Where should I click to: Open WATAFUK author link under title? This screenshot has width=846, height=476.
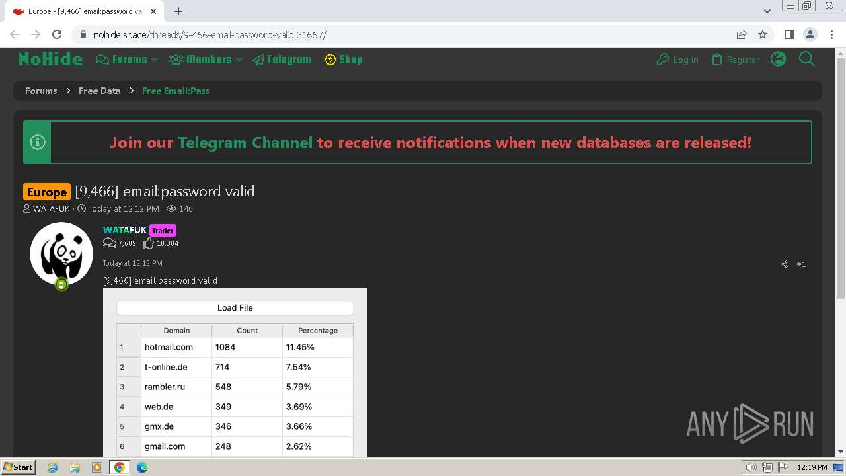click(51, 208)
